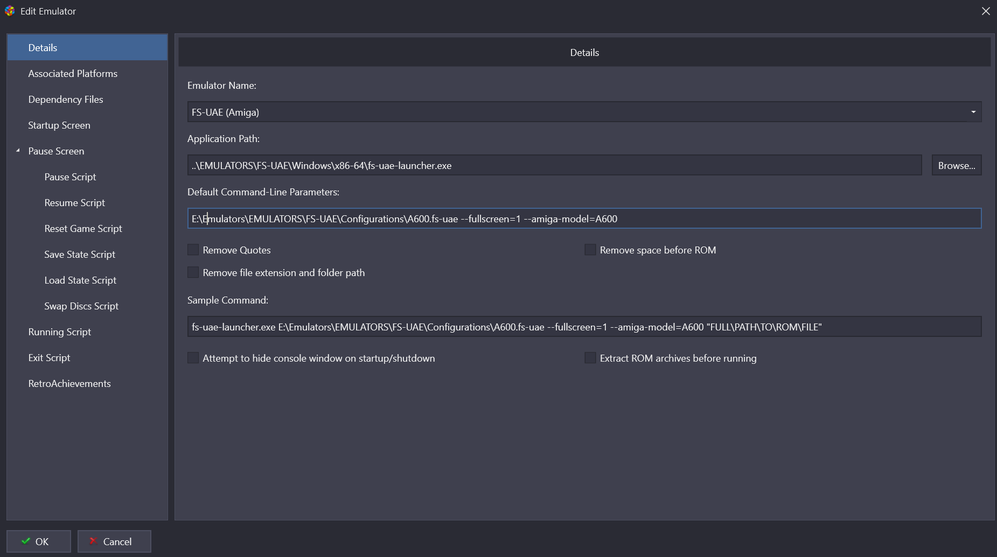Viewport: 997px width, 557px height.
Task: Open the Dependency Files section
Action: click(x=66, y=100)
